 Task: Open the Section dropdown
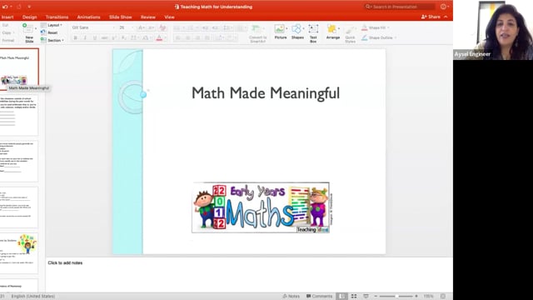[52, 40]
